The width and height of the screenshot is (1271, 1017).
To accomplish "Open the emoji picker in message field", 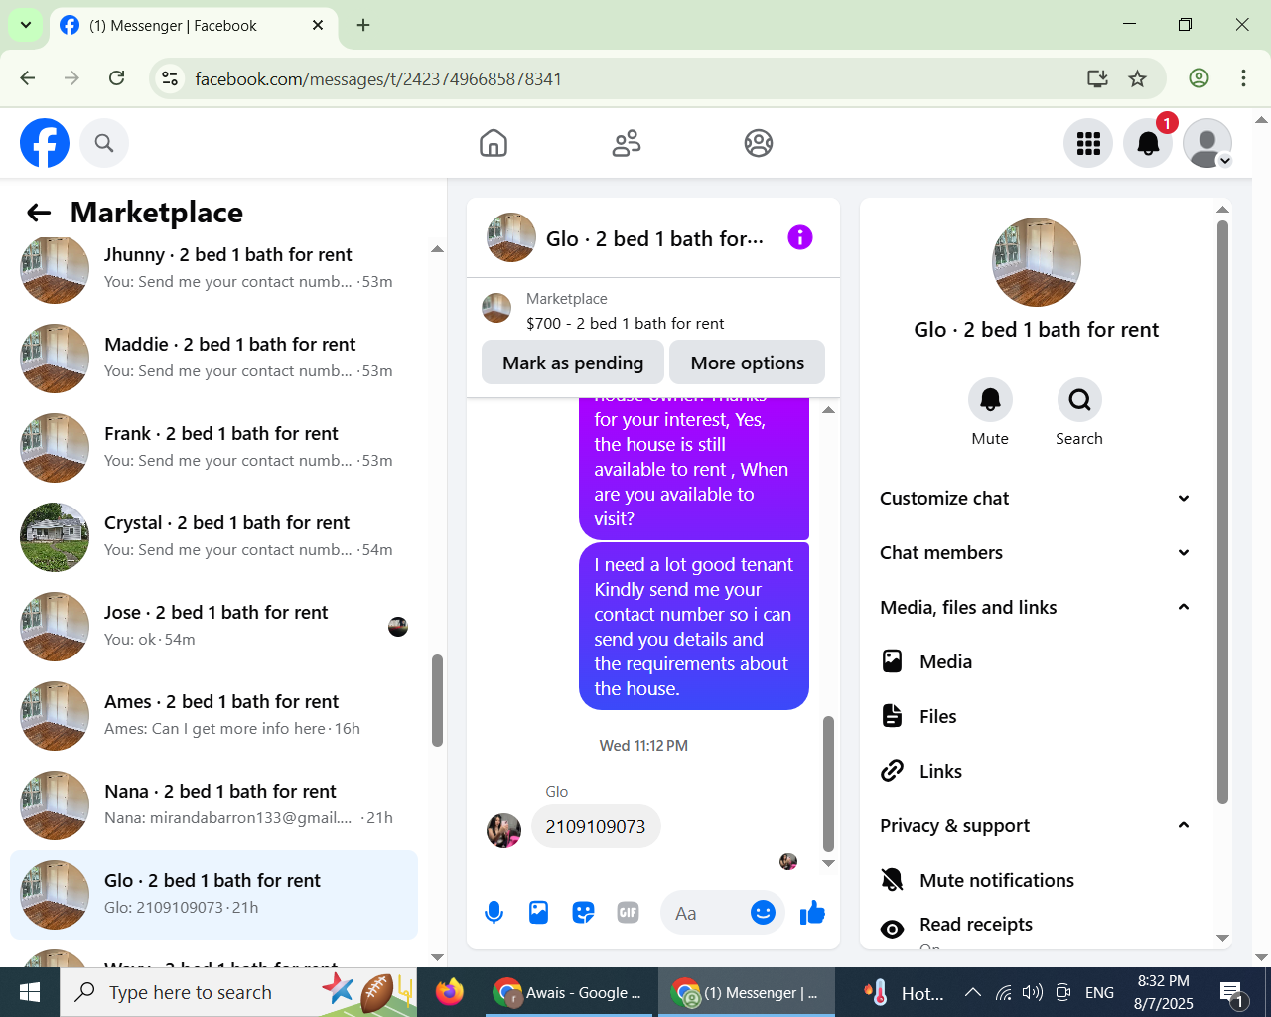I will [763, 913].
